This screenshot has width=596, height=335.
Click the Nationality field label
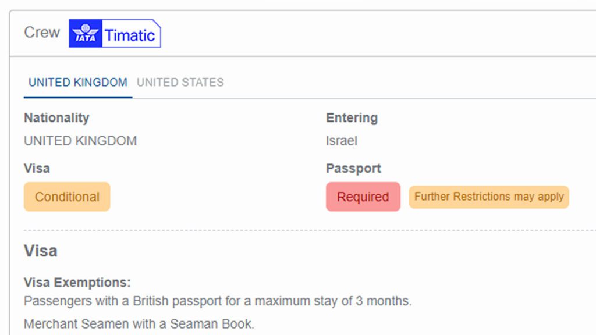[56, 117]
